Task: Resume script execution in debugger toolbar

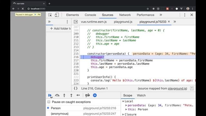Action: click(50, 95)
